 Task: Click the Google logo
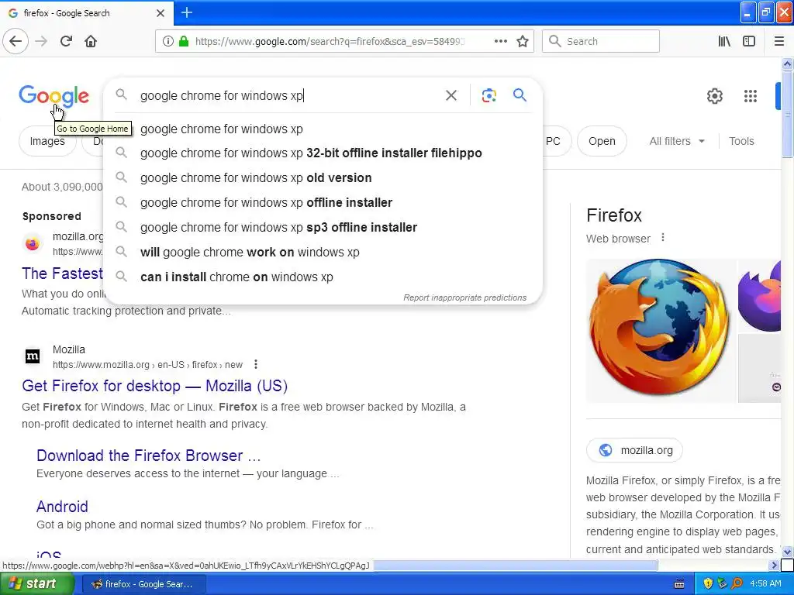(54, 96)
